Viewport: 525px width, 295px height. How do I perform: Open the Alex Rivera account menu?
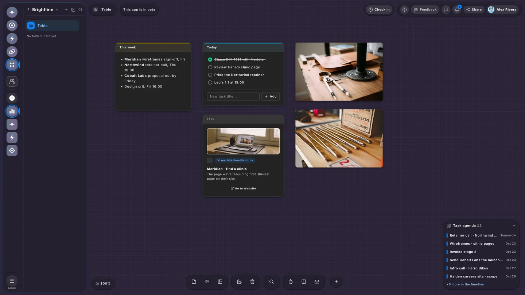coord(502,9)
